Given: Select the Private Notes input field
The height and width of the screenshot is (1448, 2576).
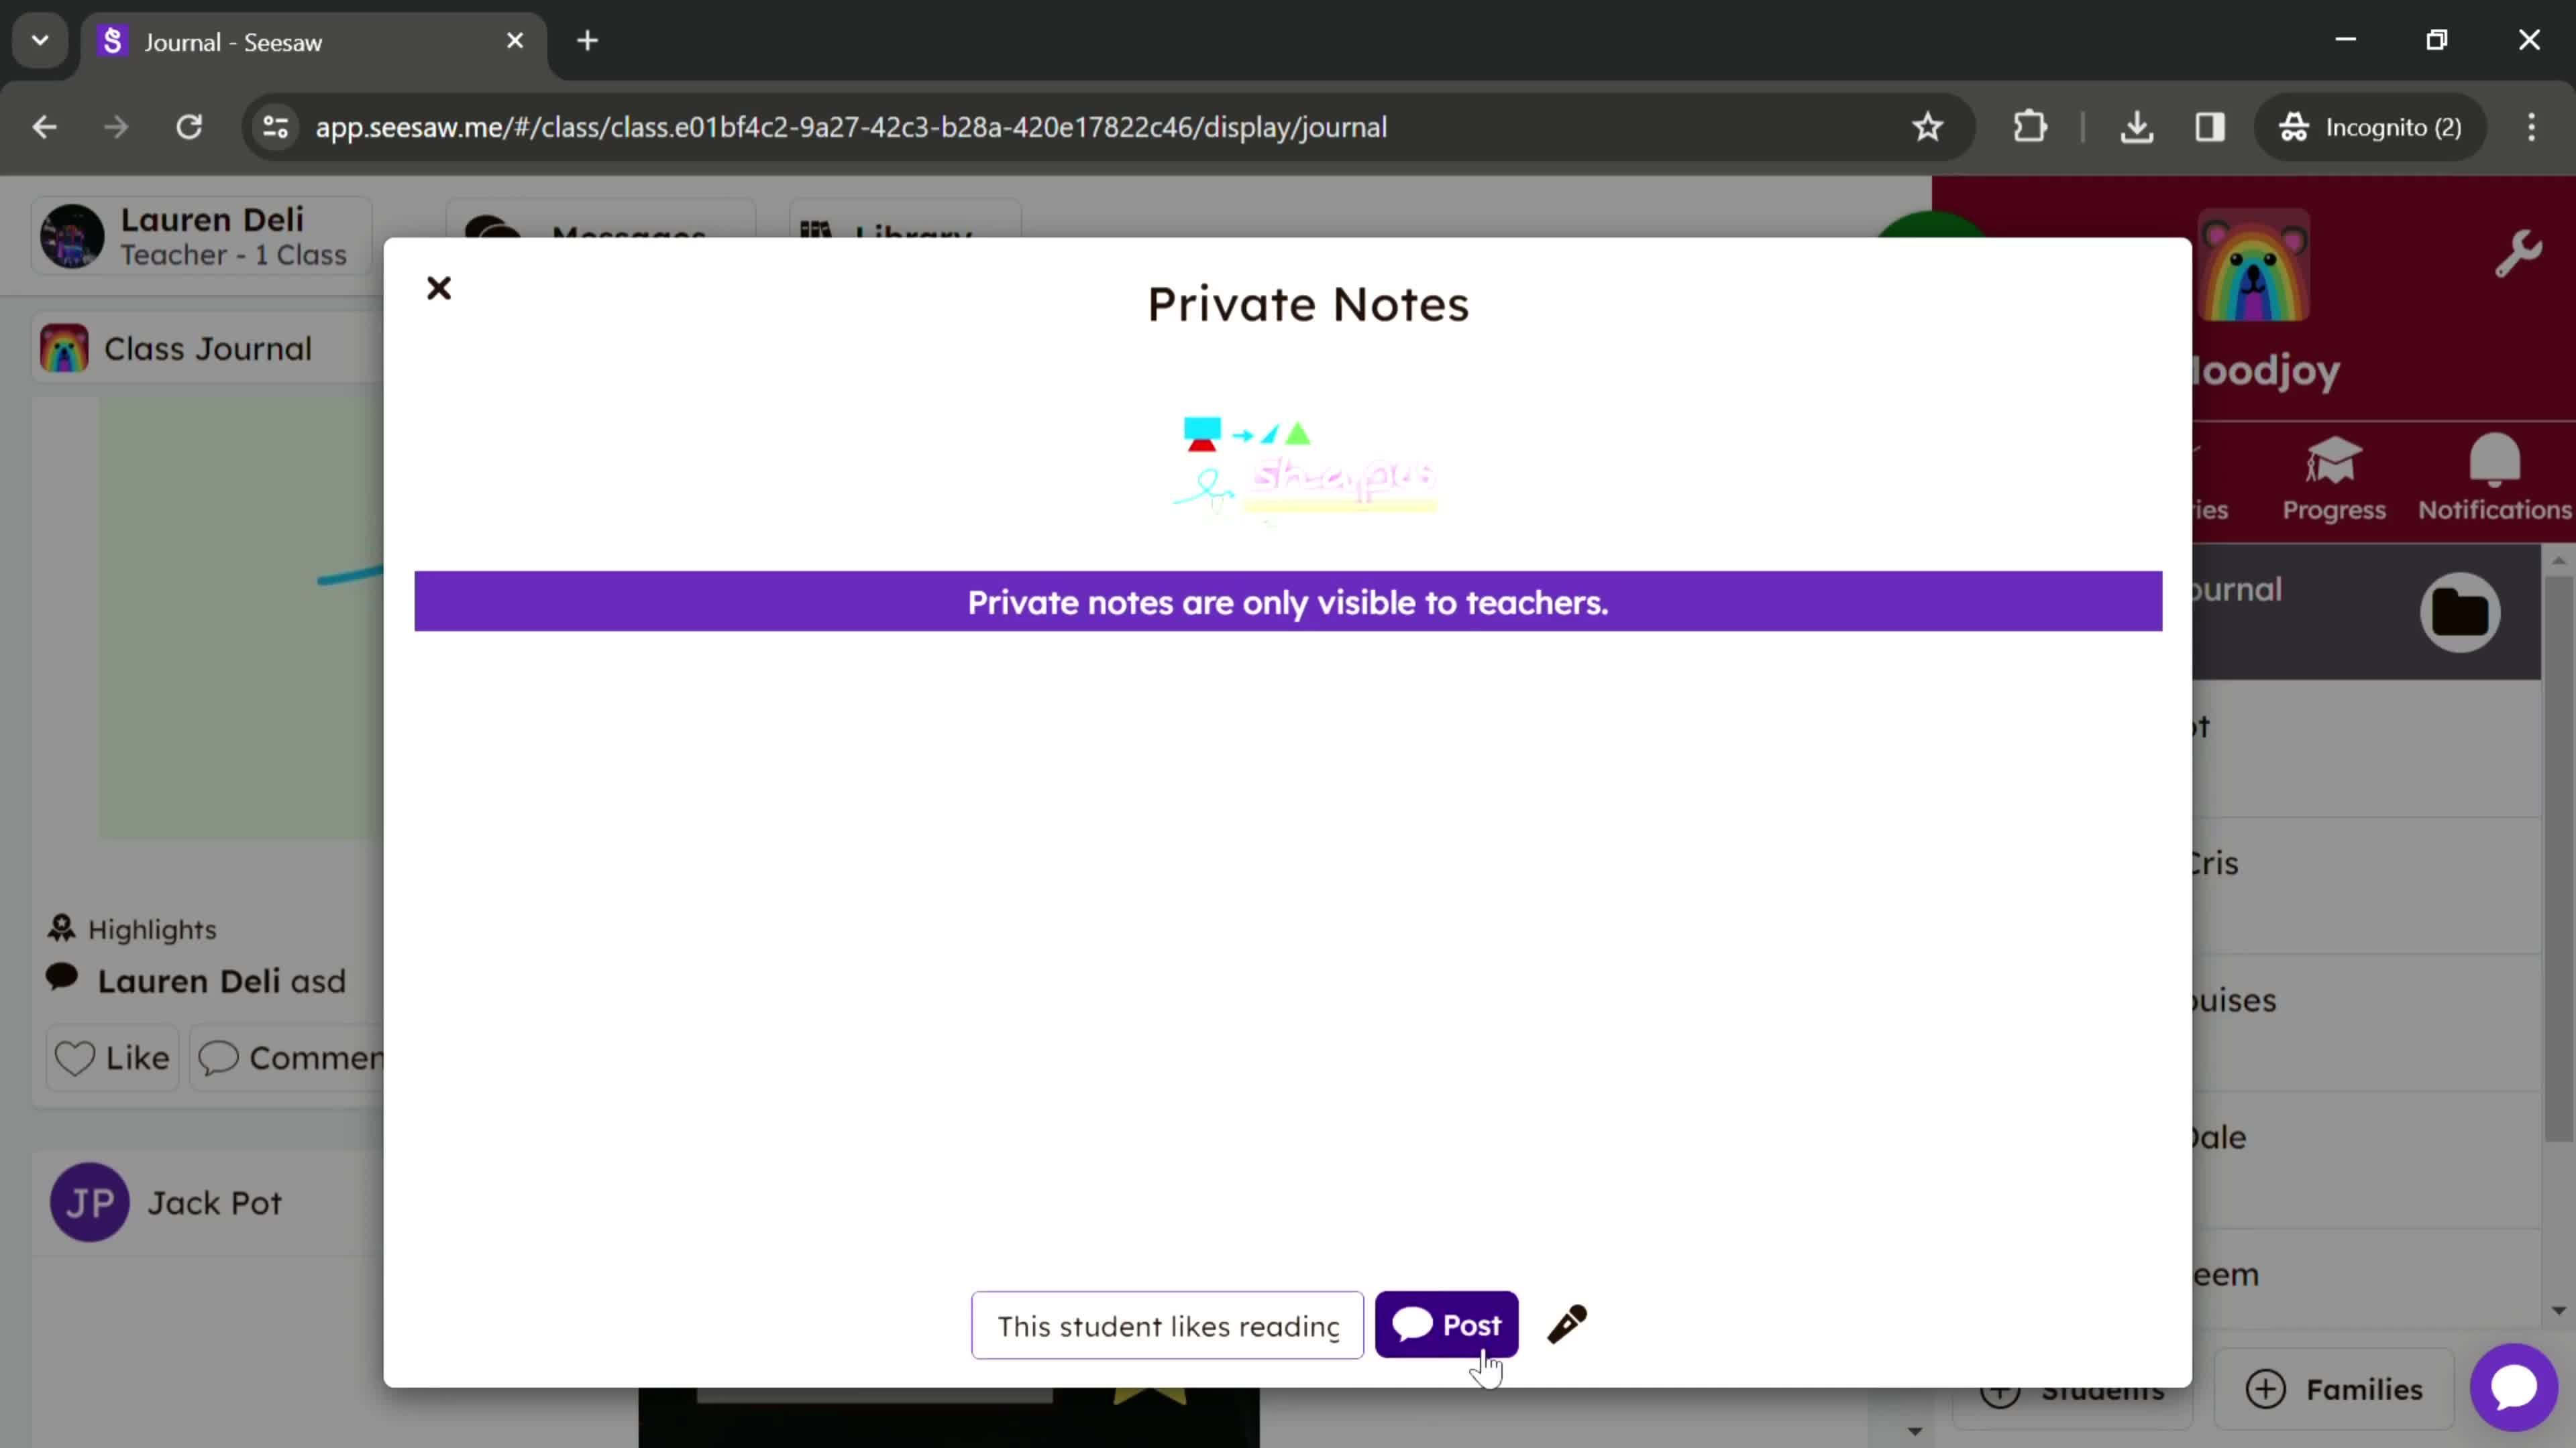Looking at the screenshot, I should 1169,1326.
